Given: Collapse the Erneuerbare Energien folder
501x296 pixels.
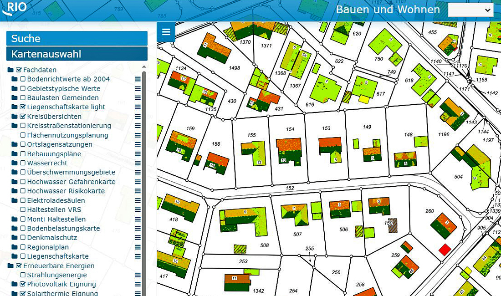Looking at the screenshot, I should 10,266.
